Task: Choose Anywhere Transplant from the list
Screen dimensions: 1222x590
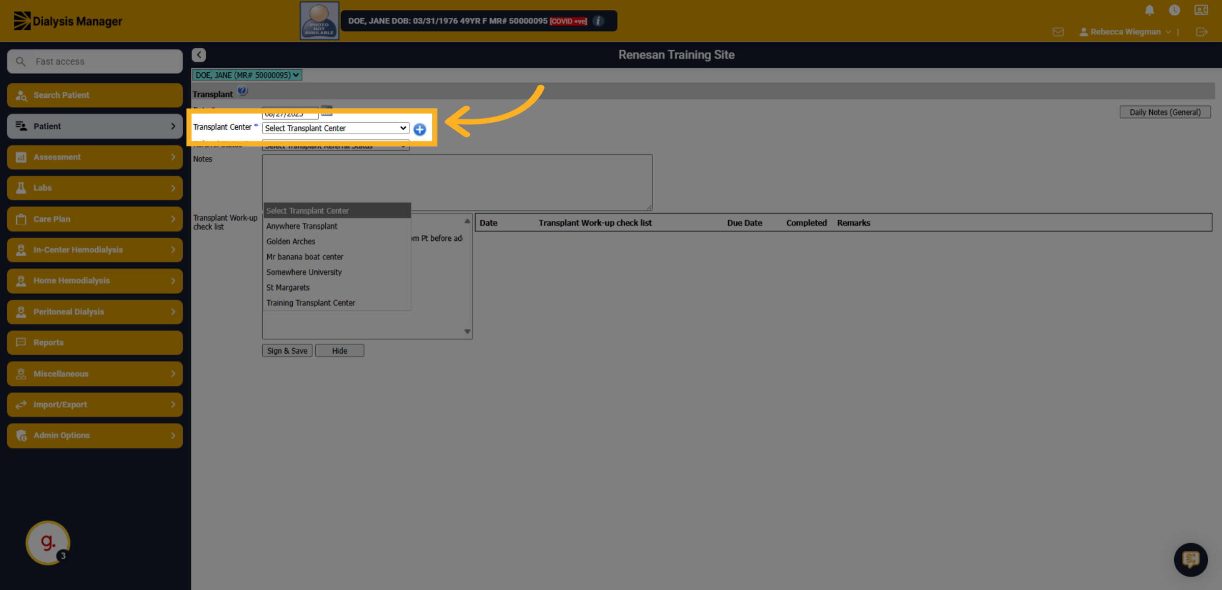Action: 337,226
